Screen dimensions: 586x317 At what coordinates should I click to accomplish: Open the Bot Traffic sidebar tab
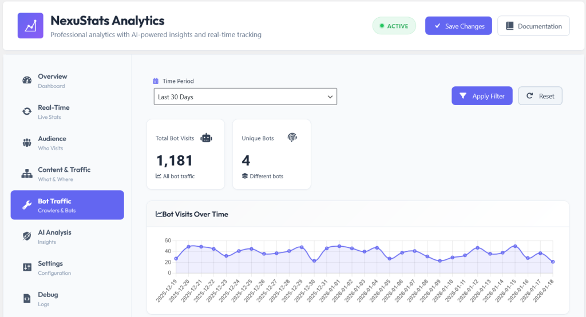(x=68, y=205)
